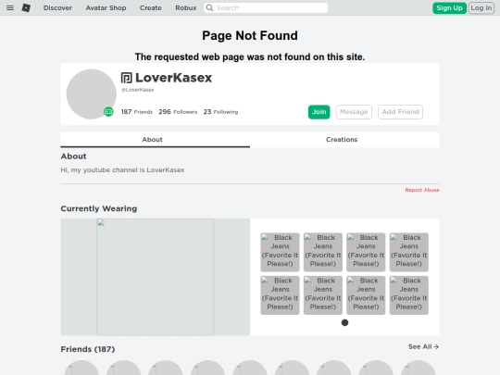Click the search magnifier icon

[x=209, y=8]
